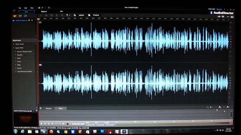This screenshot has height=135, width=241.
Task: Open the Edit menu in menu bar
Action: [26, 8]
